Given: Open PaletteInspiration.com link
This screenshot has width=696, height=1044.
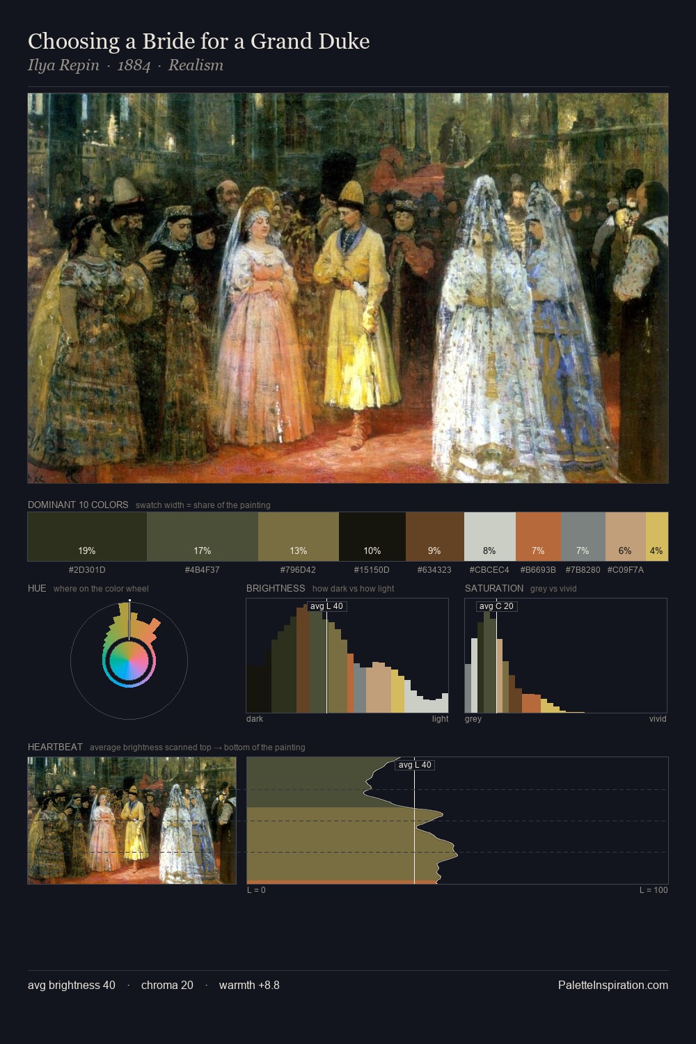Looking at the screenshot, I should (x=613, y=986).
